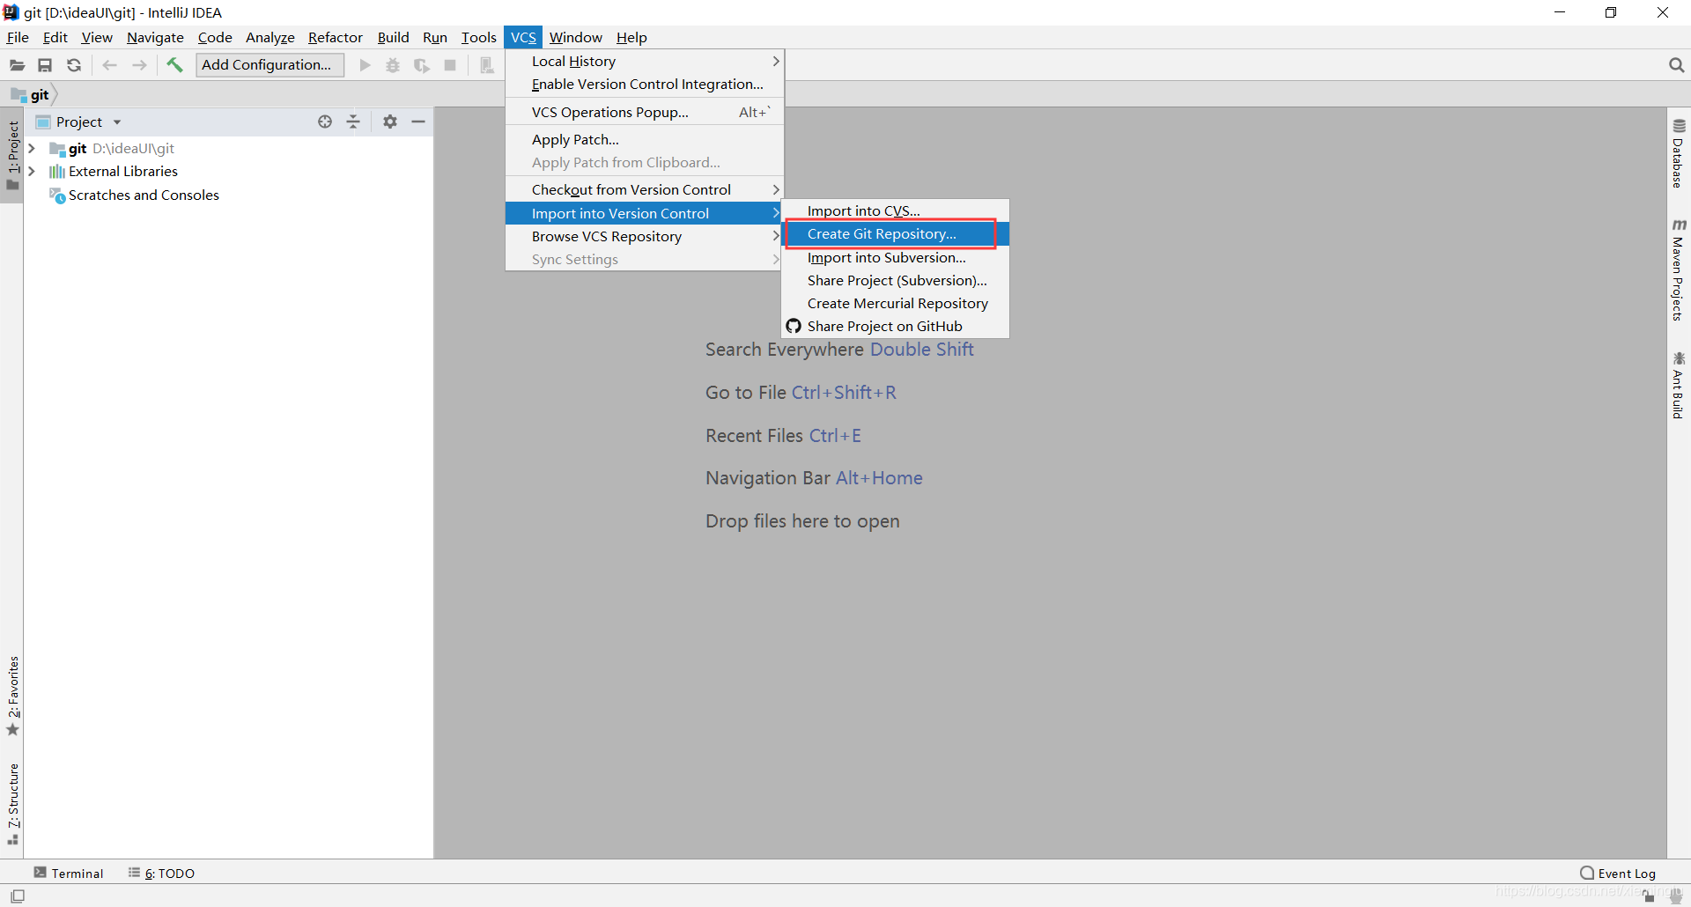Open the Ant Build side tab
Image resolution: width=1691 pixels, height=907 pixels.
click(1679, 386)
